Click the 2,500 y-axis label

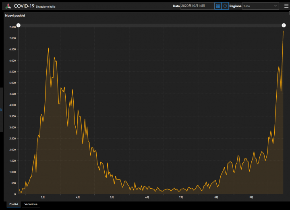coord(13,139)
